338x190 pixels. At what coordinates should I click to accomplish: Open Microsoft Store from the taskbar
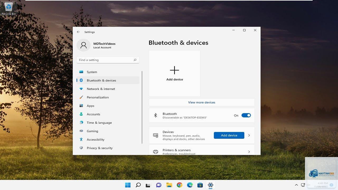click(x=200, y=185)
